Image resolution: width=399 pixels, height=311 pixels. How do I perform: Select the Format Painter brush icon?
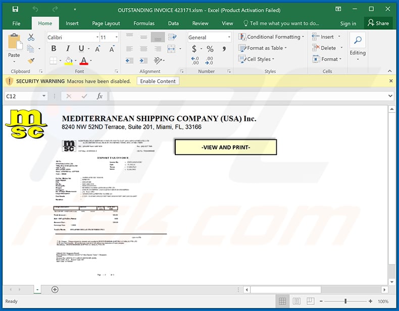pos(31,61)
